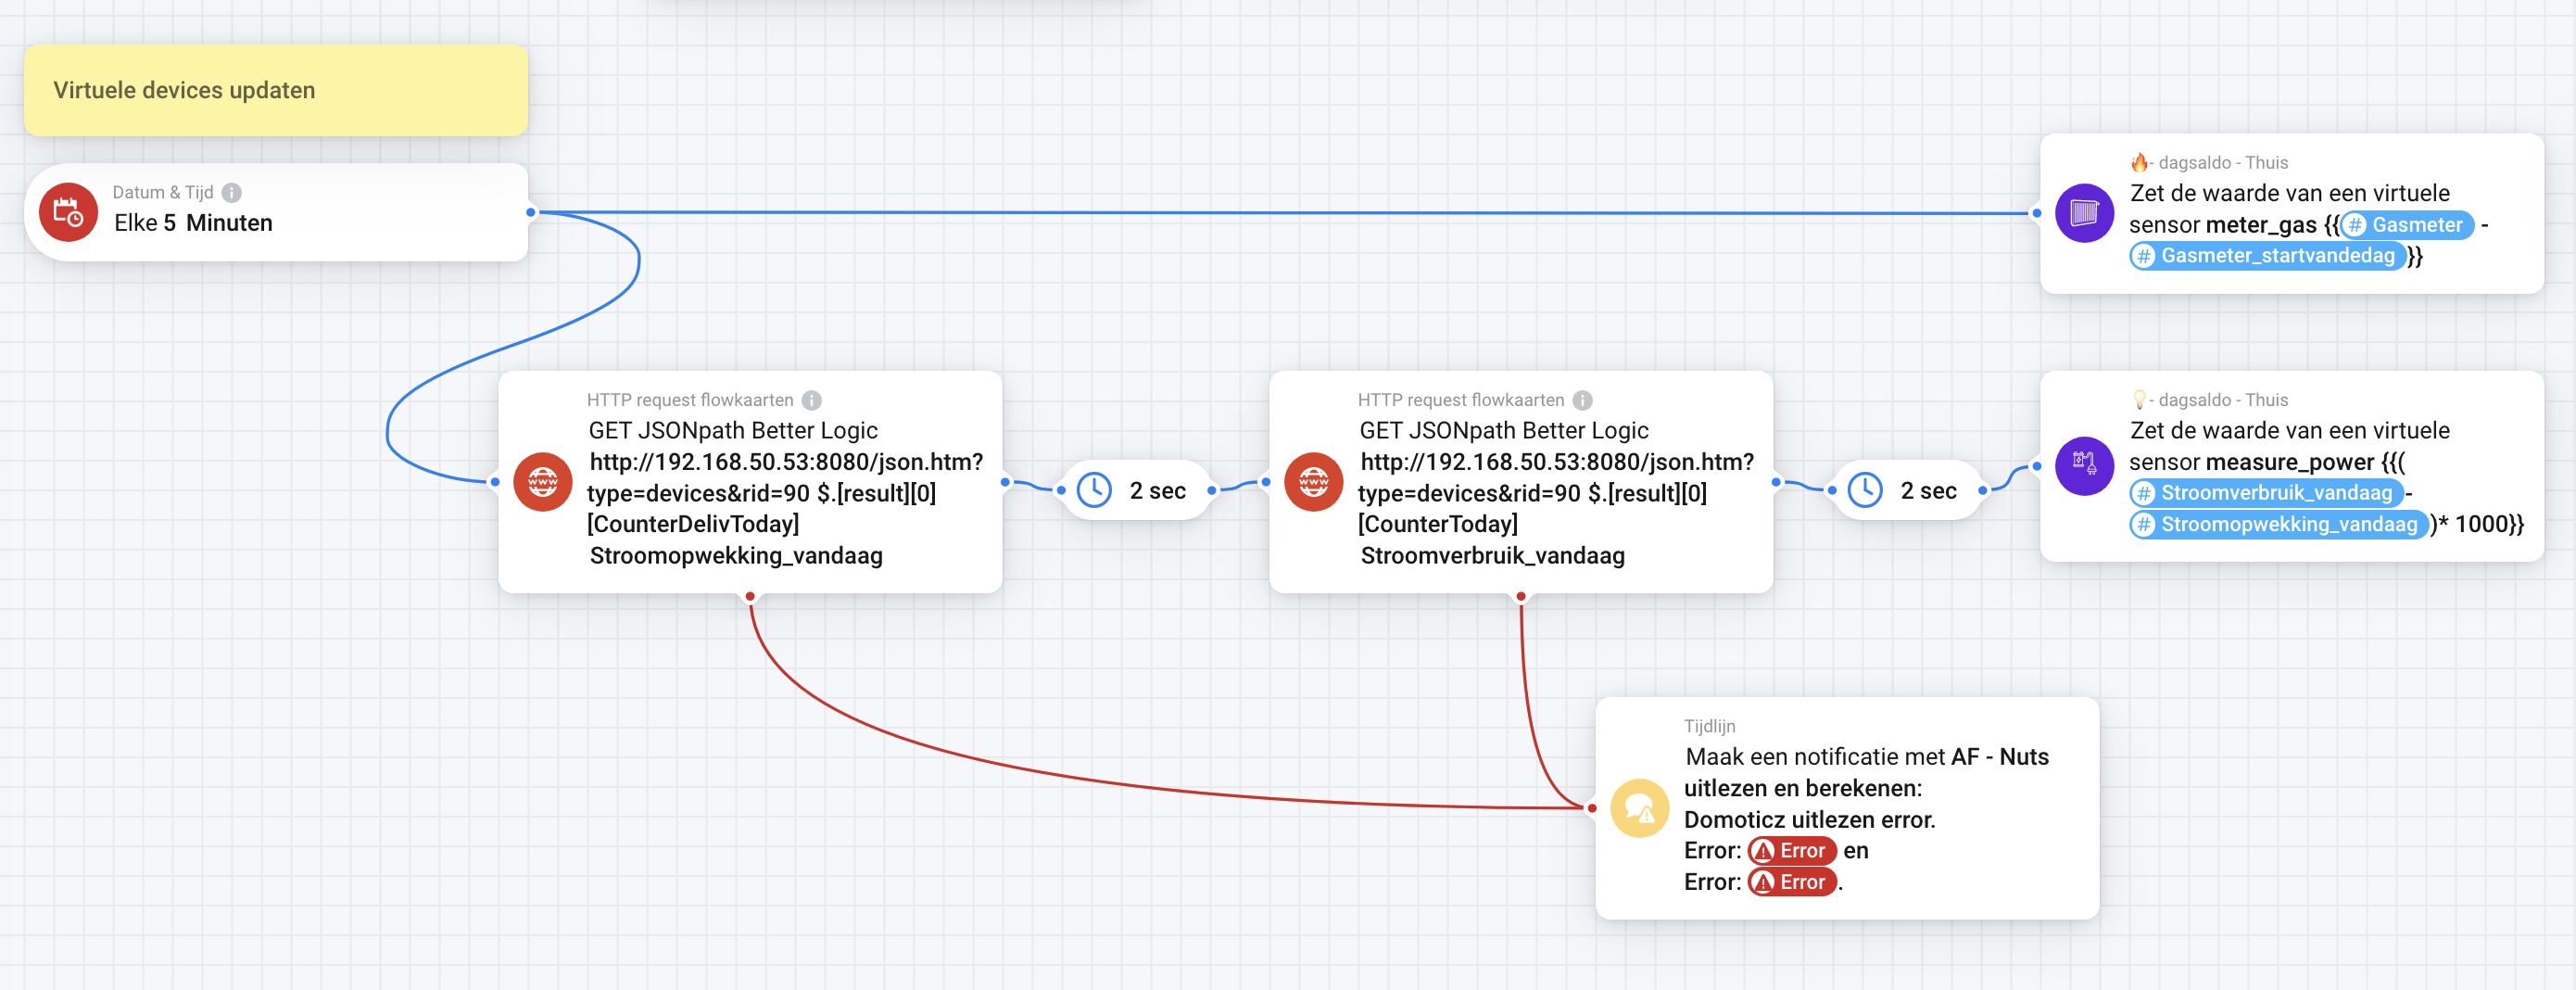Click the Stroomopwekking_vandaag tag in the power card
This screenshot has width=2576, height=990.
[2278, 524]
